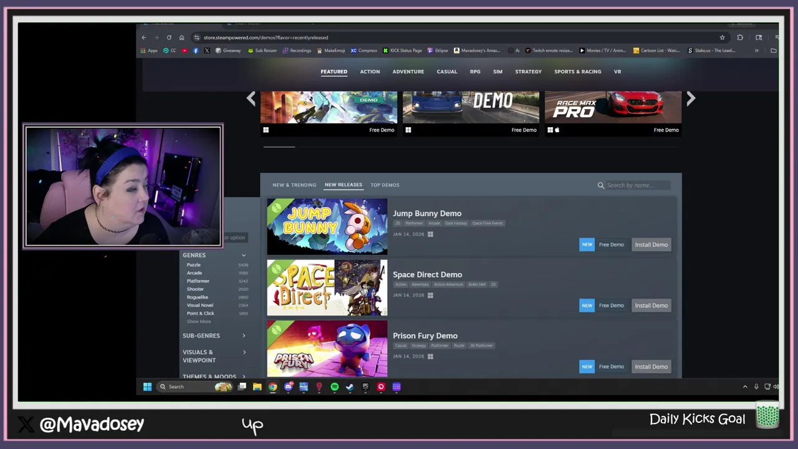Select the CASUAL category tab

447,72
